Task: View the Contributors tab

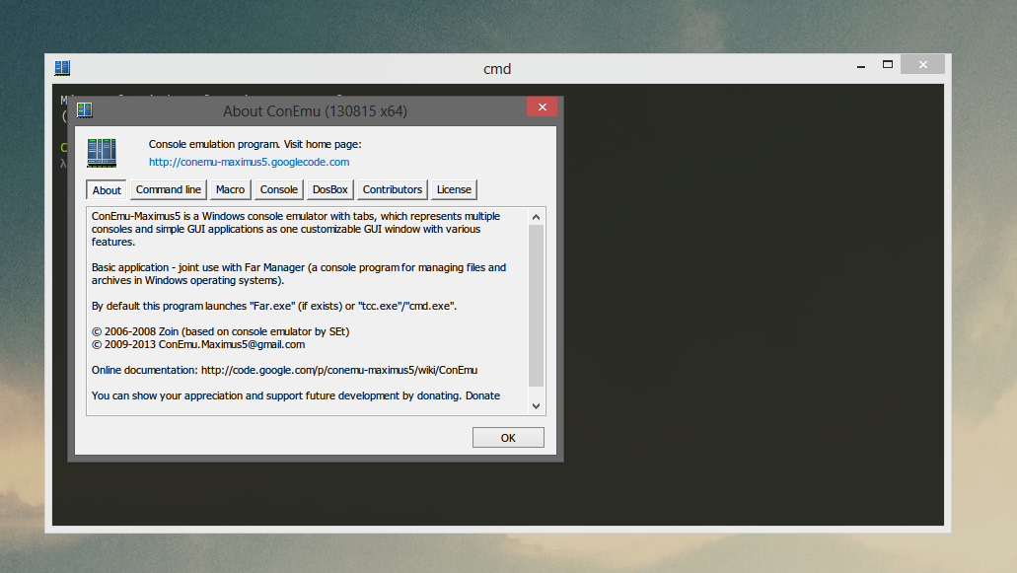Action: point(393,189)
